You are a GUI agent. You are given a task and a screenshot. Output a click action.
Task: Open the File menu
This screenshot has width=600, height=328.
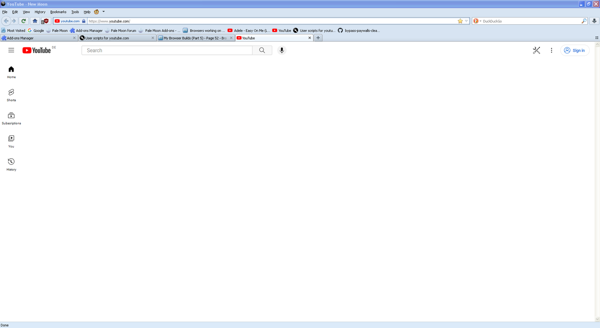click(x=5, y=12)
